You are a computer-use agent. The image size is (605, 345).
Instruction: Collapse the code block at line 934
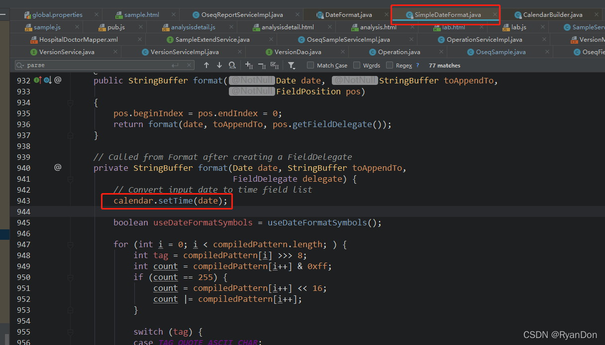click(x=71, y=102)
